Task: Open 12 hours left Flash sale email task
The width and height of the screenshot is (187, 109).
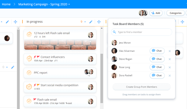Action: (x=52, y=33)
